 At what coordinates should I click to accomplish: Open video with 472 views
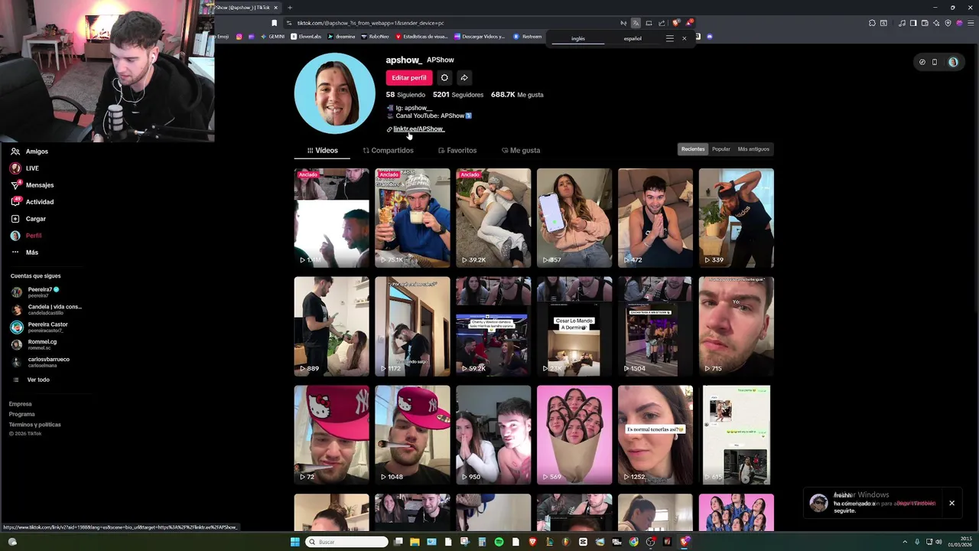click(655, 218)
